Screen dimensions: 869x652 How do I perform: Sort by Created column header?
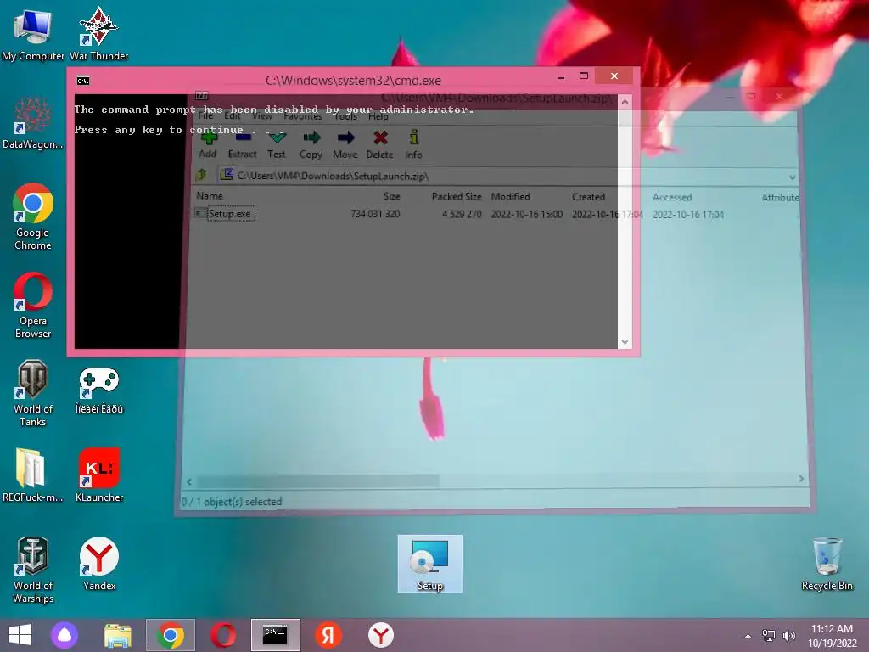tap(588, 197)
